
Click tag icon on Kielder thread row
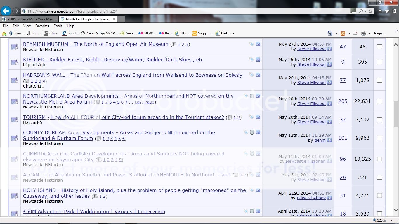pyautogui.click(x=251, y=60)
